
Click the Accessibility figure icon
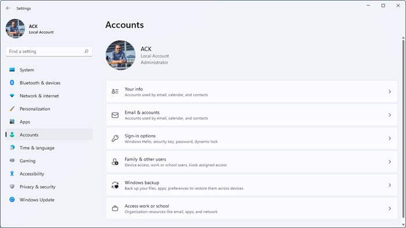point(12,173)
